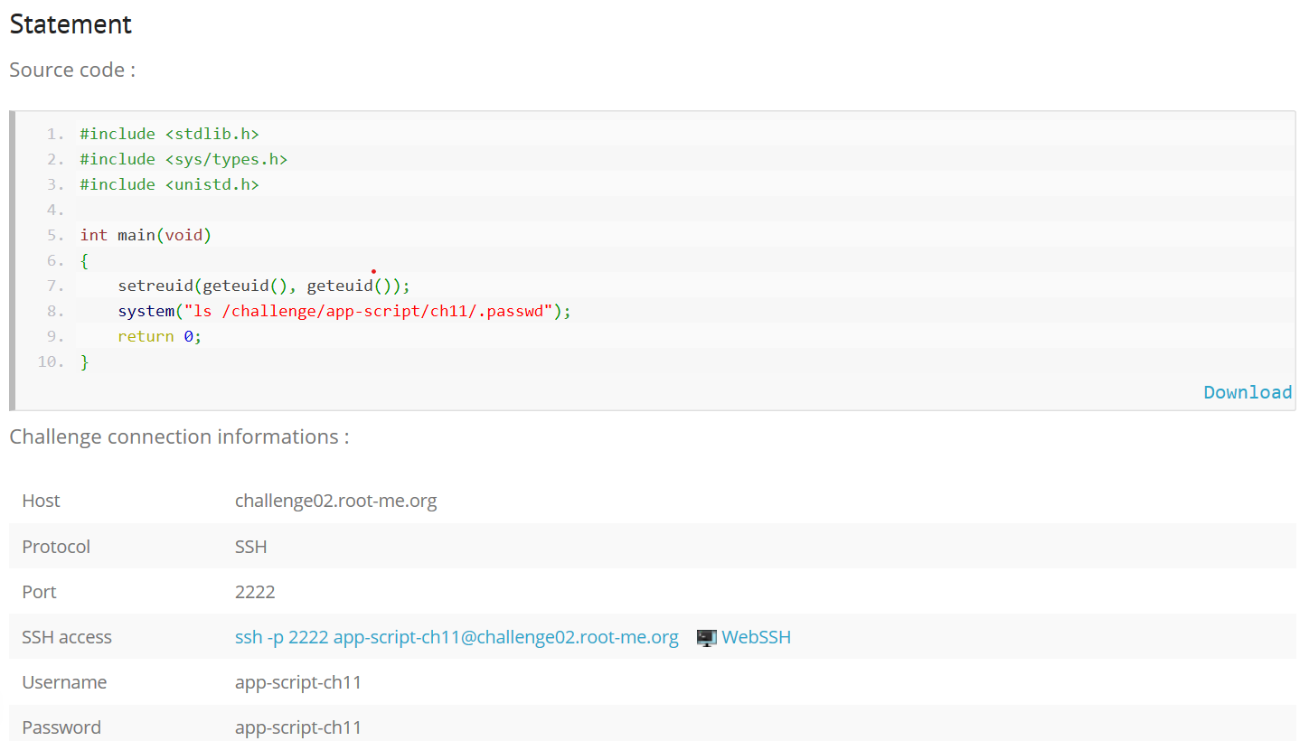Screen dimensions: 1309x741
Task: Click the Username value app-script-ch11
Action: coord(298,682)
